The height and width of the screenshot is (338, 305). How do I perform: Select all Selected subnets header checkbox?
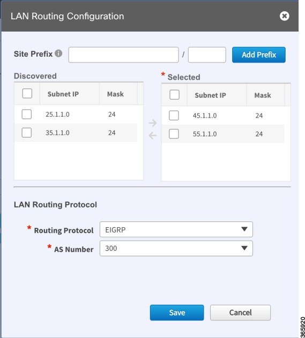click(175, 95)
